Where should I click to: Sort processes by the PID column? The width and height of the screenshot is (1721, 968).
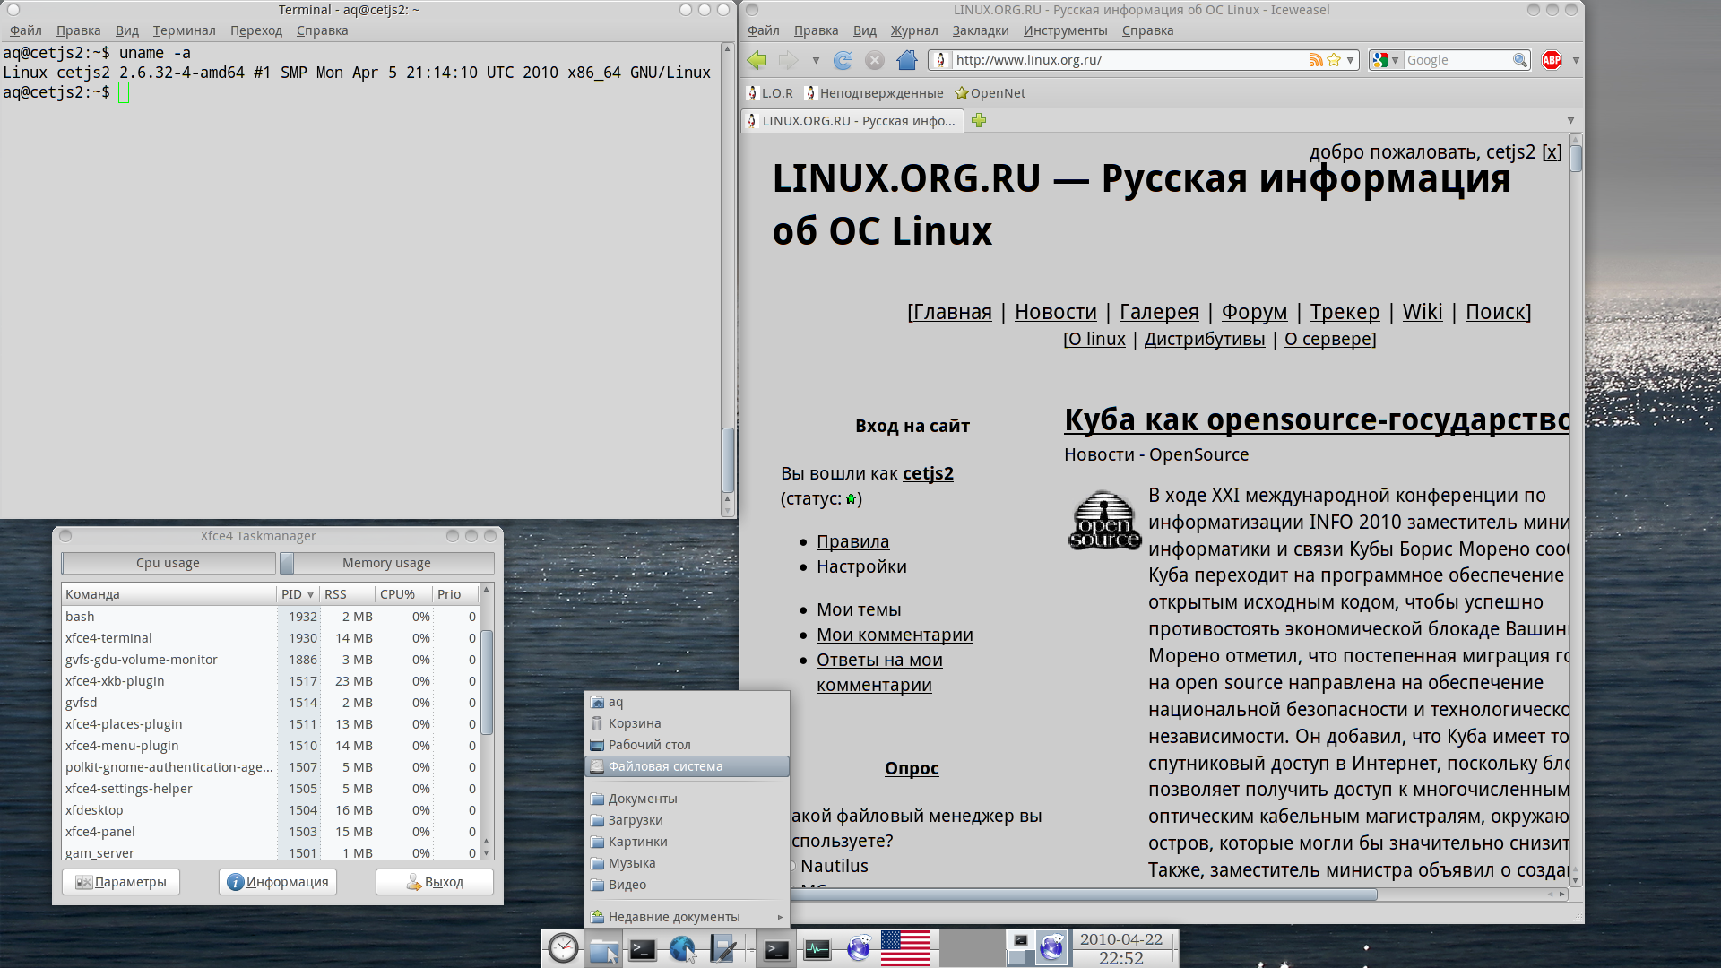[x=298, y=594]
